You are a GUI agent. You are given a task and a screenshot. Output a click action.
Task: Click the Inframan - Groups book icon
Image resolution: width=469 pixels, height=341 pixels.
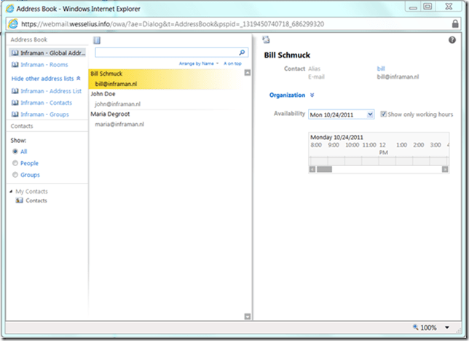click(15, 114)
